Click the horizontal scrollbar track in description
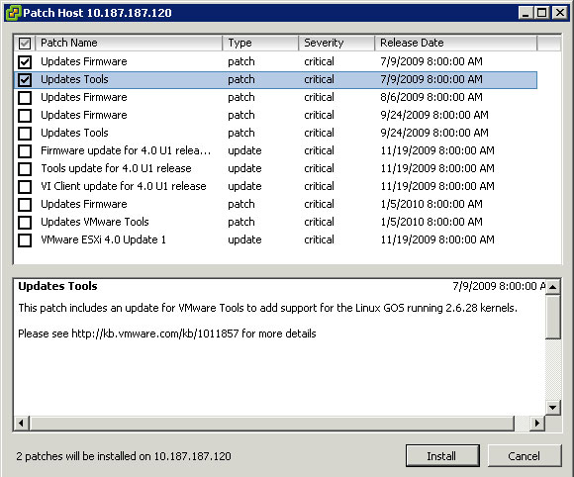 click(272, 424)
